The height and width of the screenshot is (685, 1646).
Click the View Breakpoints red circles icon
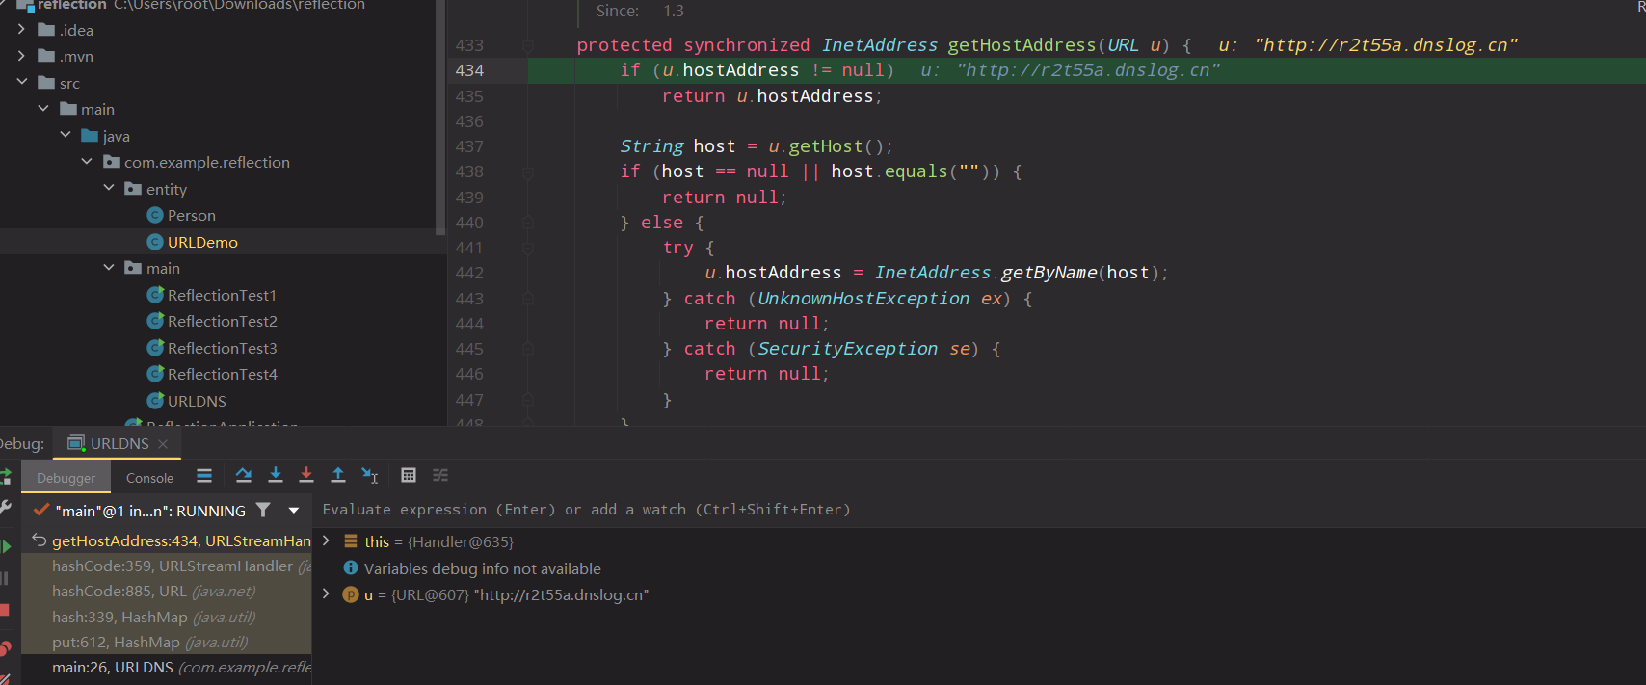coord(5,648)
